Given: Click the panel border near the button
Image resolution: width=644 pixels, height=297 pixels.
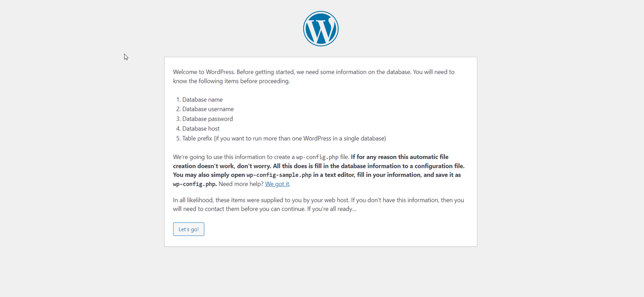Looking at the screenshot, I should pos(164,229).
